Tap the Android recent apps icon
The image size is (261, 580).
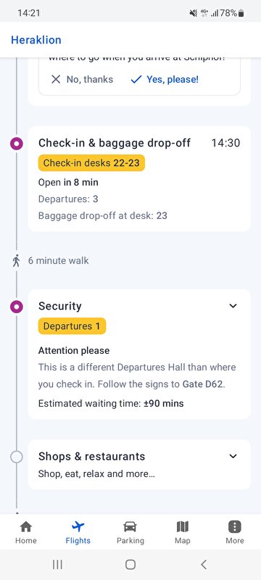pyautogui.click(x=57, y=564)
